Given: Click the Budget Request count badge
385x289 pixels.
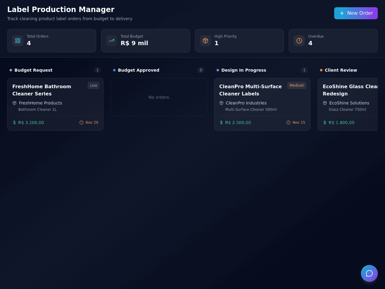Looking at the screenshot, I should pyautogui.click(x=97, y=70).
